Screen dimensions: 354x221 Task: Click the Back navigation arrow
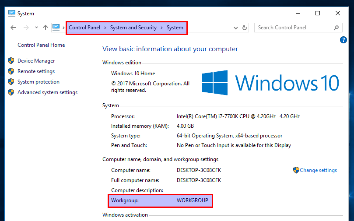coord(13,28)
